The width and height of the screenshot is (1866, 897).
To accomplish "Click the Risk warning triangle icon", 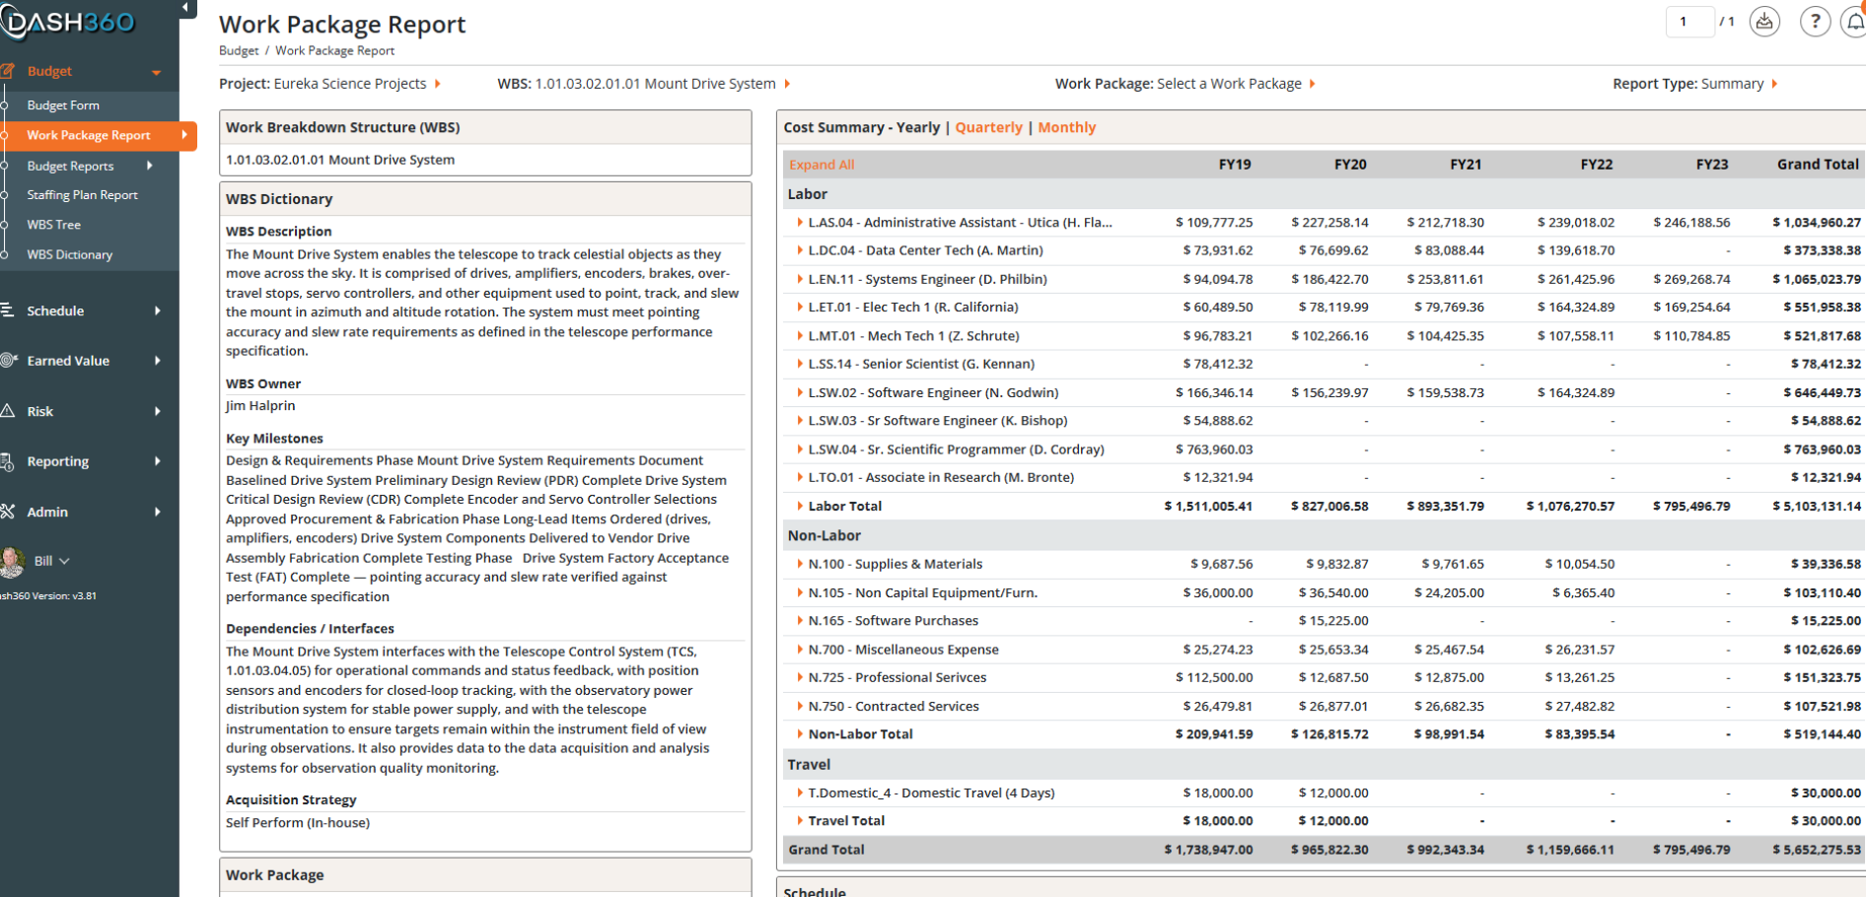I will [7, 411].
